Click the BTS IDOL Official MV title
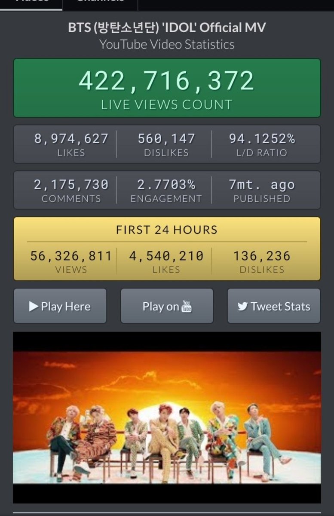This screenshot has width=334, height=516. pos(167,28)
